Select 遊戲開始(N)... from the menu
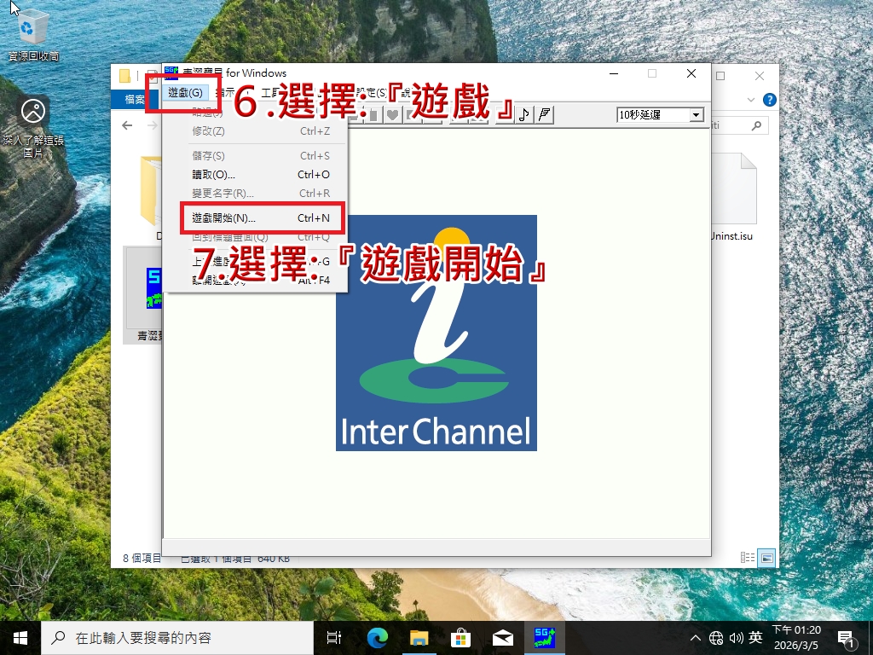The height and width of the screenshot is (655, 873). click(x=223, y=218)
